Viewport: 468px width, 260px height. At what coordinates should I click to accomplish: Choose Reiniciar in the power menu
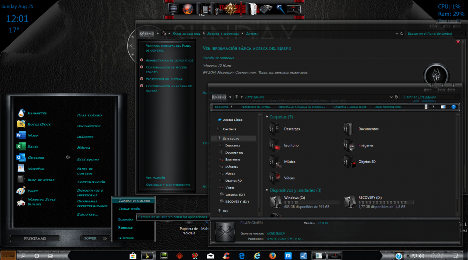tap(125, 228)
